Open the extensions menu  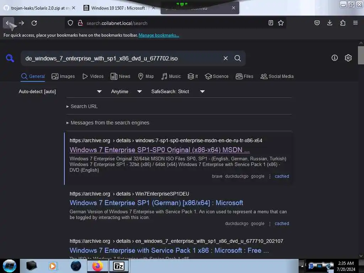343,23
